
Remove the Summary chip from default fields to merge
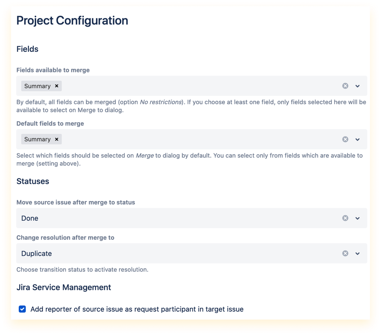click(56, 139)
